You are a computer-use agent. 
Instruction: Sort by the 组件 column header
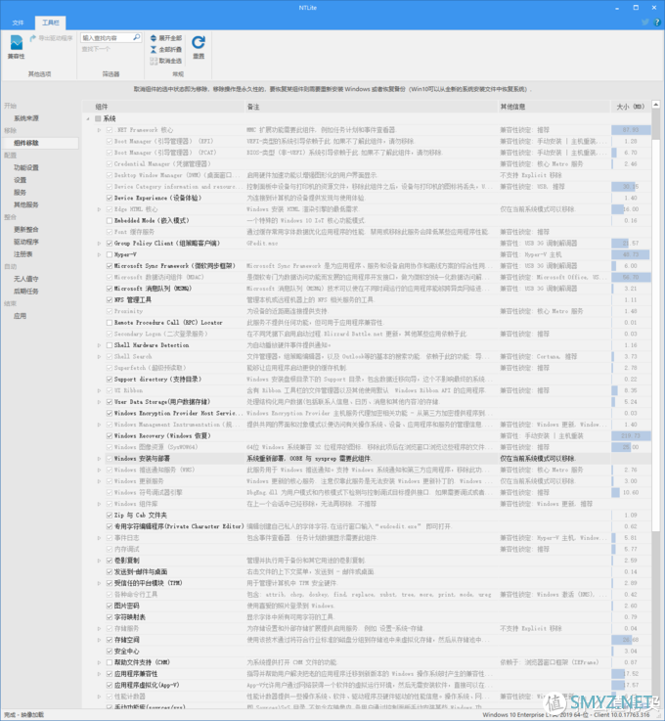[x=163, y=107]
